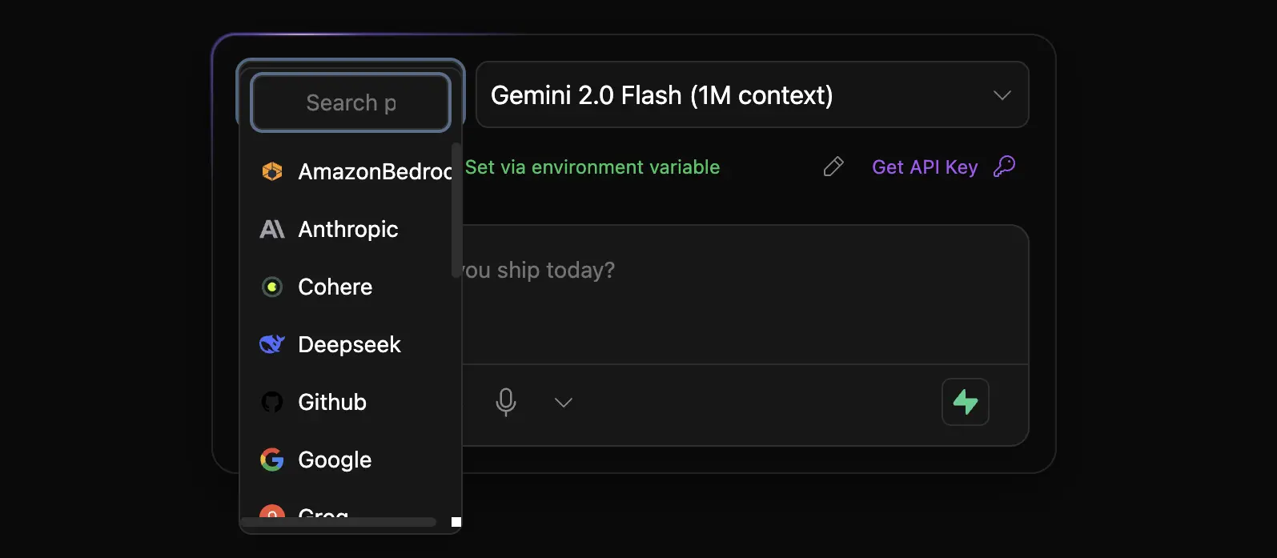Click the Google logo icon
The height and width of the screenshot is (558, 1277).
[x=272, y=460]
